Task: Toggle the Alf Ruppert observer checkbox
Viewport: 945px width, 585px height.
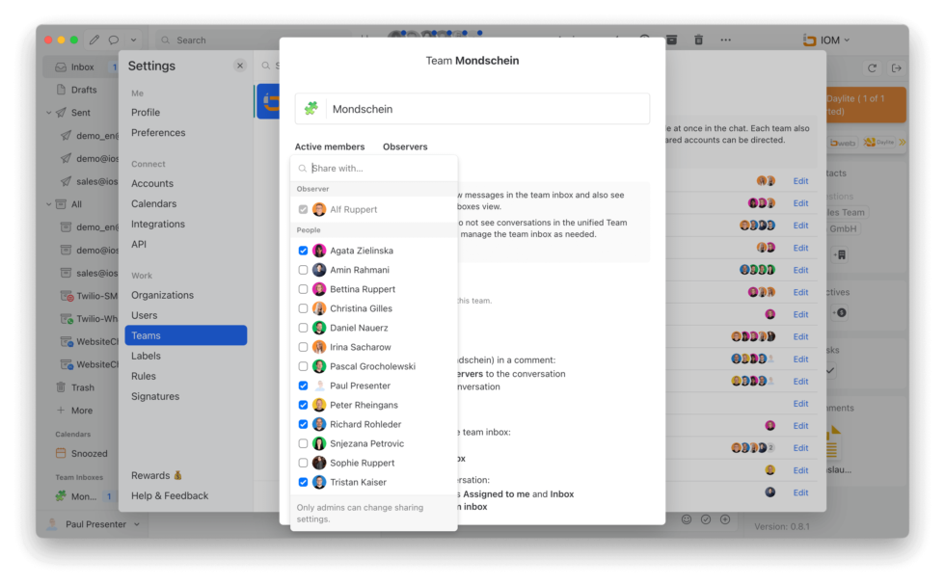Action: [x=303, y=209]
